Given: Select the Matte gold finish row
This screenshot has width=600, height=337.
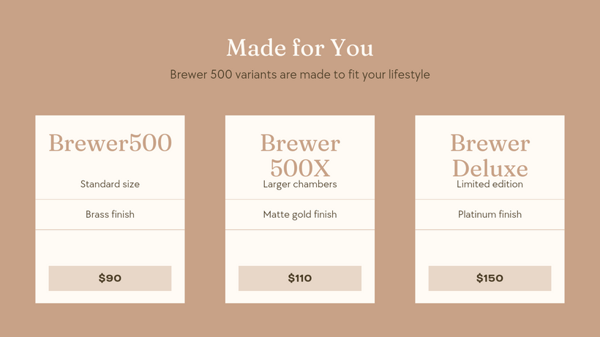Looking at the screenshot, I should 300,215.
